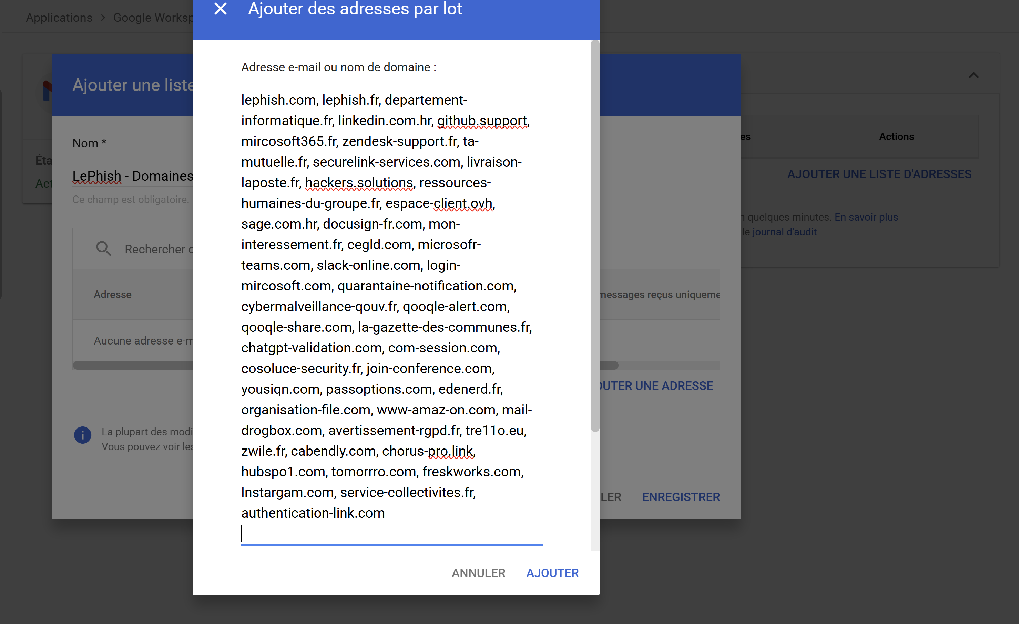
Task: Click the underlined 'github.support' domain
Action: [x=482, y=120]
